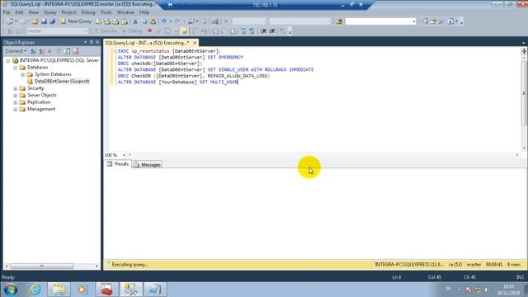Viewport: 528px width, 297px height.
Task: Switch to the SQLQuery1.sql tab
Action: click(147, 43)
